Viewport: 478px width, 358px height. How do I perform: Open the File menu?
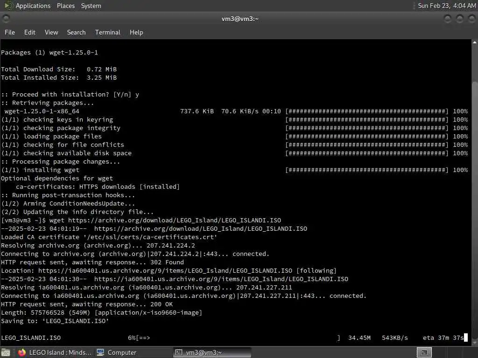click(10, 32)
